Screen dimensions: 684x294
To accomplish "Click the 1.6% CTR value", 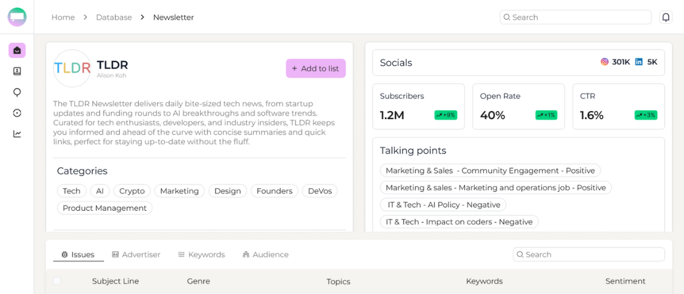I will (592, 116).
